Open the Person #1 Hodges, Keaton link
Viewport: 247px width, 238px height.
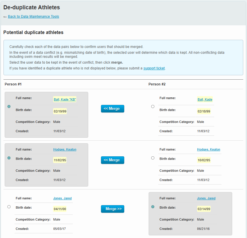click(65, 150)
